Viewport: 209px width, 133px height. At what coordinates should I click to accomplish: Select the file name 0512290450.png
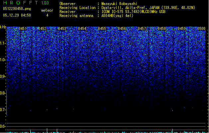coord(17,9)
